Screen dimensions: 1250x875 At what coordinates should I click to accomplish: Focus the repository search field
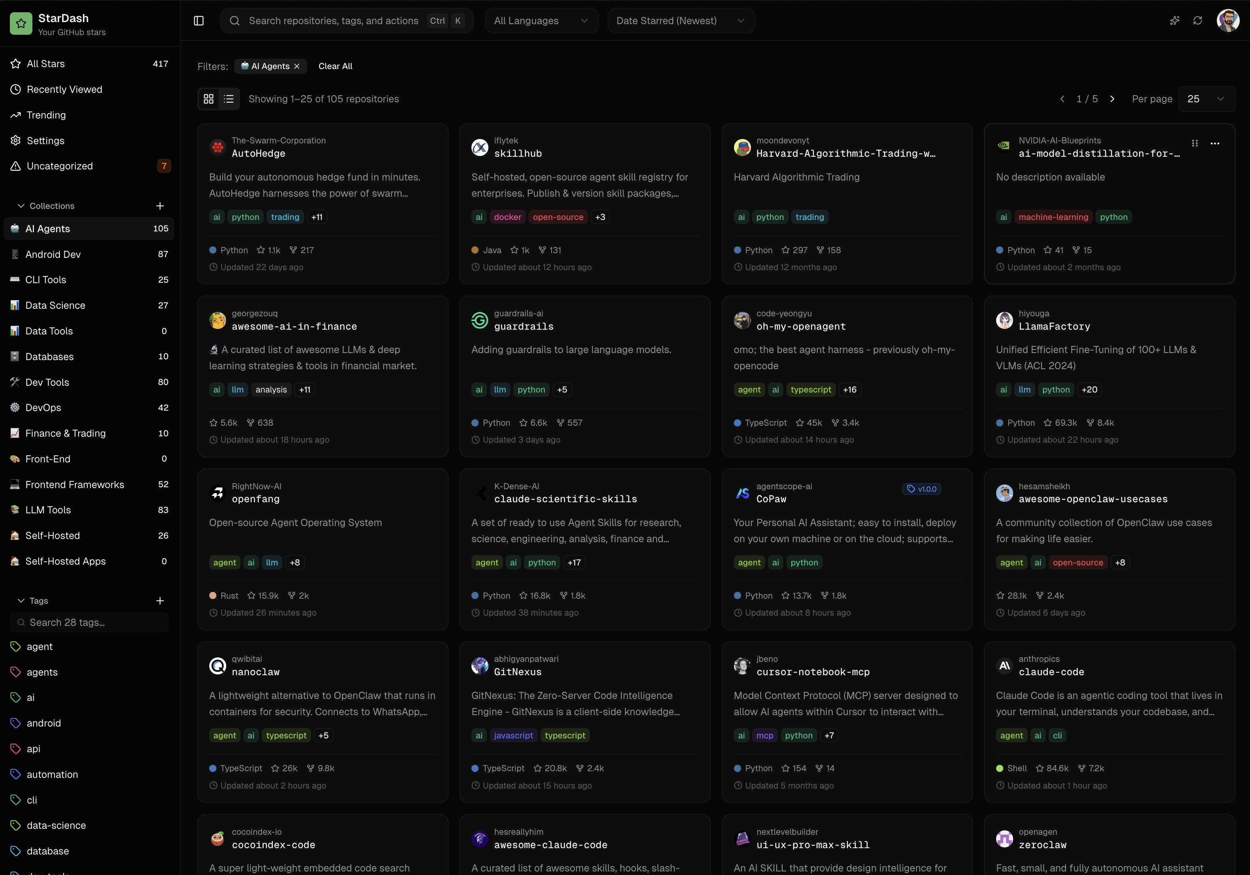(347, 21)
